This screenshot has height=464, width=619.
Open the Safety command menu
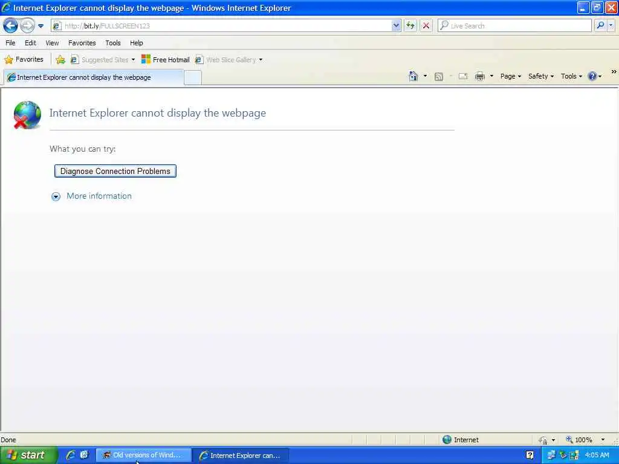click(541, 76)
